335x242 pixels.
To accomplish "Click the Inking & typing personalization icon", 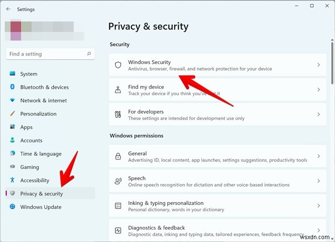I will point(118,206).
